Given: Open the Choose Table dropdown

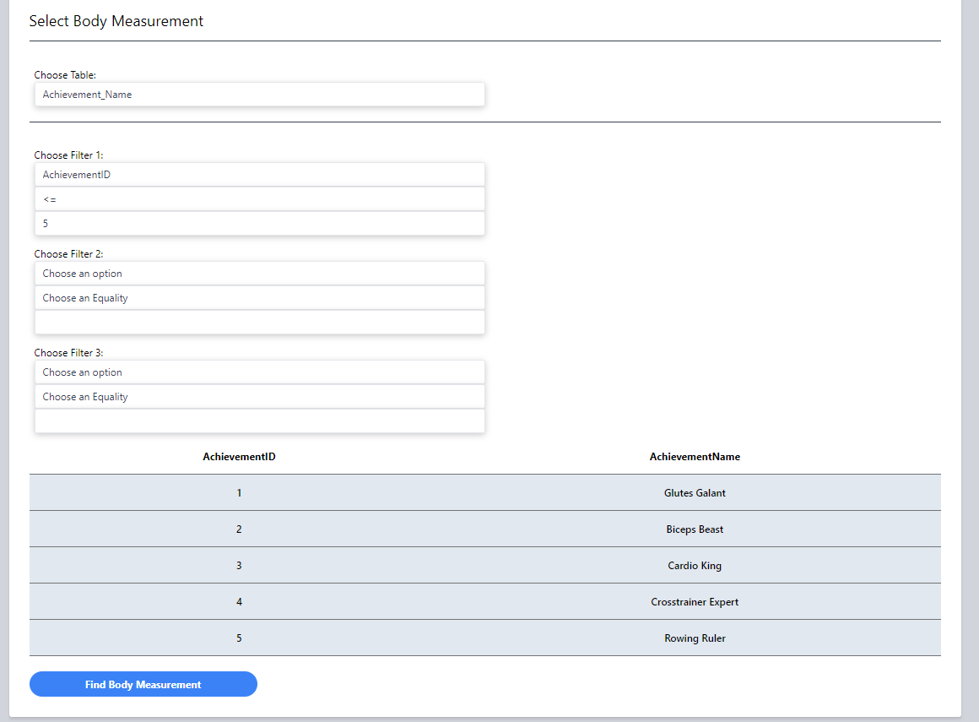Looking at the screenshot, I should point(259,94).
